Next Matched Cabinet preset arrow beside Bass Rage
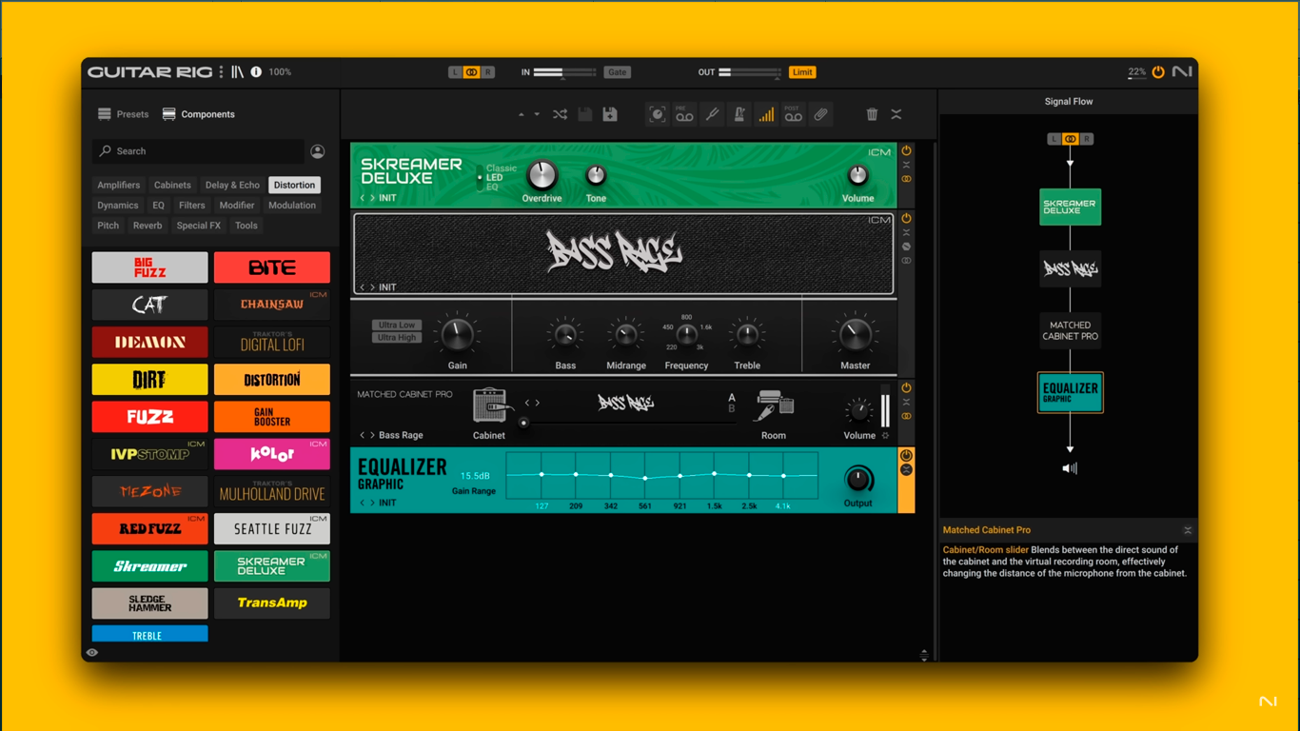This screenshot has height=731, width=1300. [x=372, y=436]
